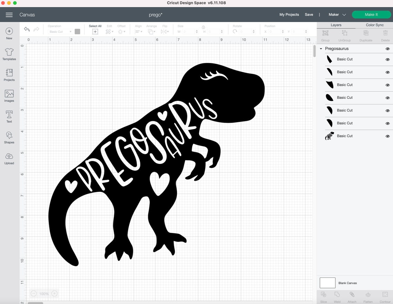This screenshot has height=304, width=393.
Task: Select the Slice tool
Action: tap(323, 296)
